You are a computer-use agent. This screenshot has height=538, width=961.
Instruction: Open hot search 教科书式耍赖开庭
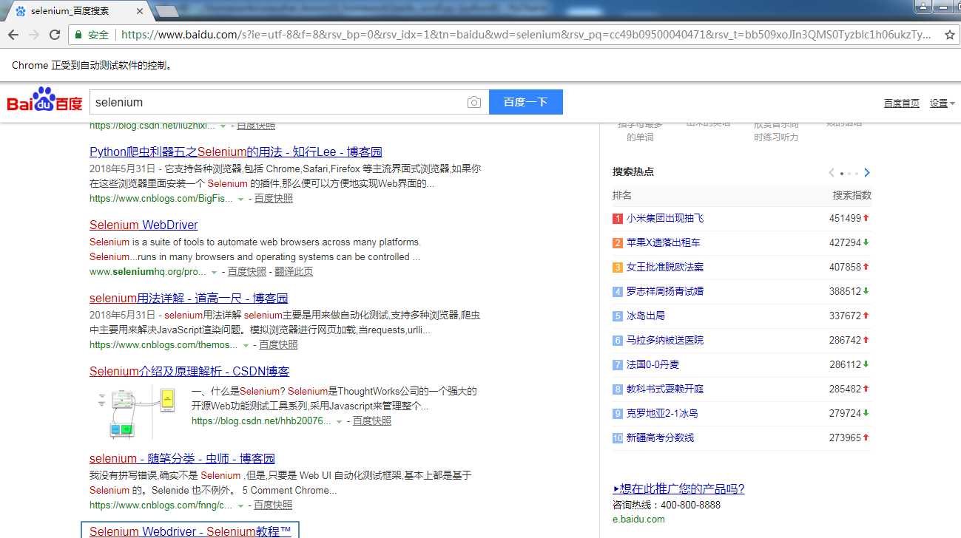[665, 389]
